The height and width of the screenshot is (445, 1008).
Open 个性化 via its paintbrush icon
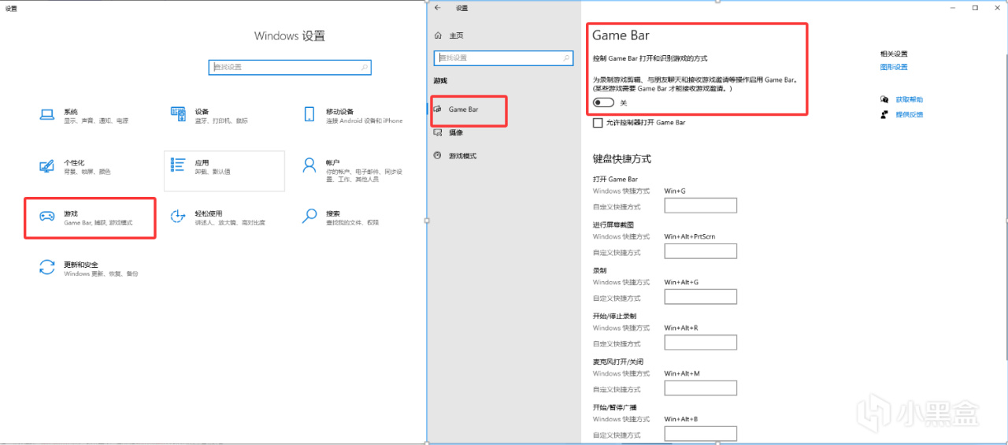(47, 166)
